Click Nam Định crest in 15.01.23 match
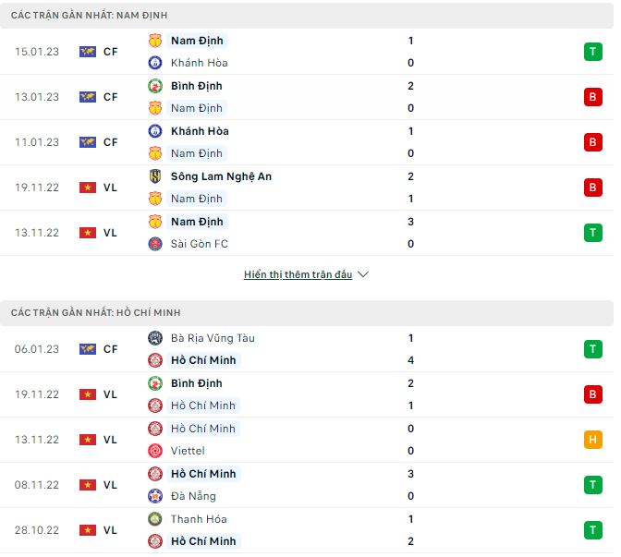The width and height of the screenshot is (621, 557). tap(155, 41)
